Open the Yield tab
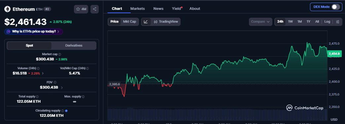 (x=176, y=9)
